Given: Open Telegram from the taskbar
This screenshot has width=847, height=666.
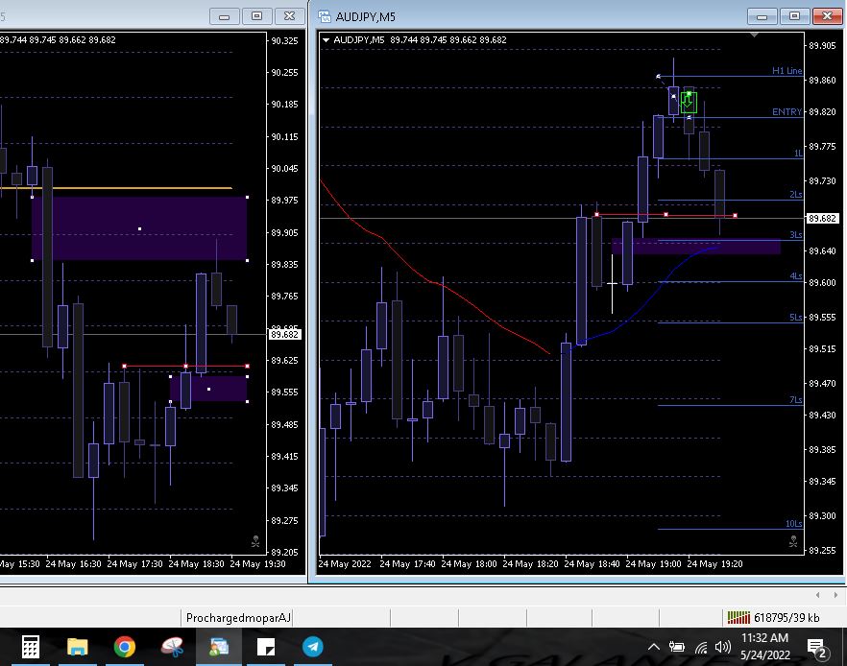Looking at the screenshot, I should 313,647.
